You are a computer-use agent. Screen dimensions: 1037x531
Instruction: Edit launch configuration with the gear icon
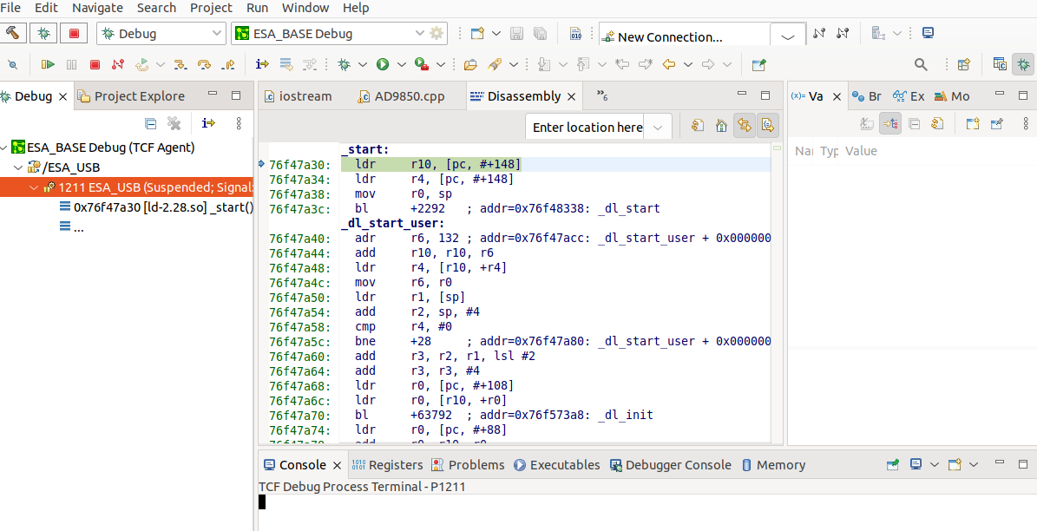(x=437, y=33)
